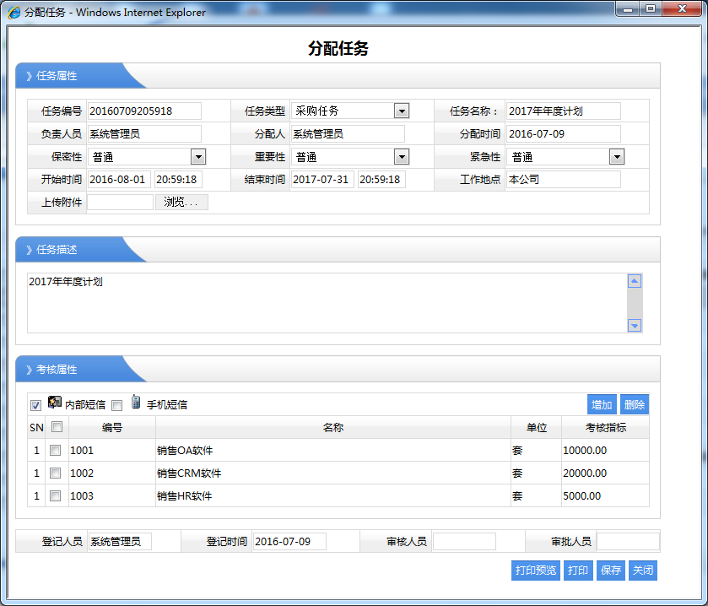Viewport: 708px width, 606px height.
Task: Click 打印预览 to preview printing
Action: 536,571
